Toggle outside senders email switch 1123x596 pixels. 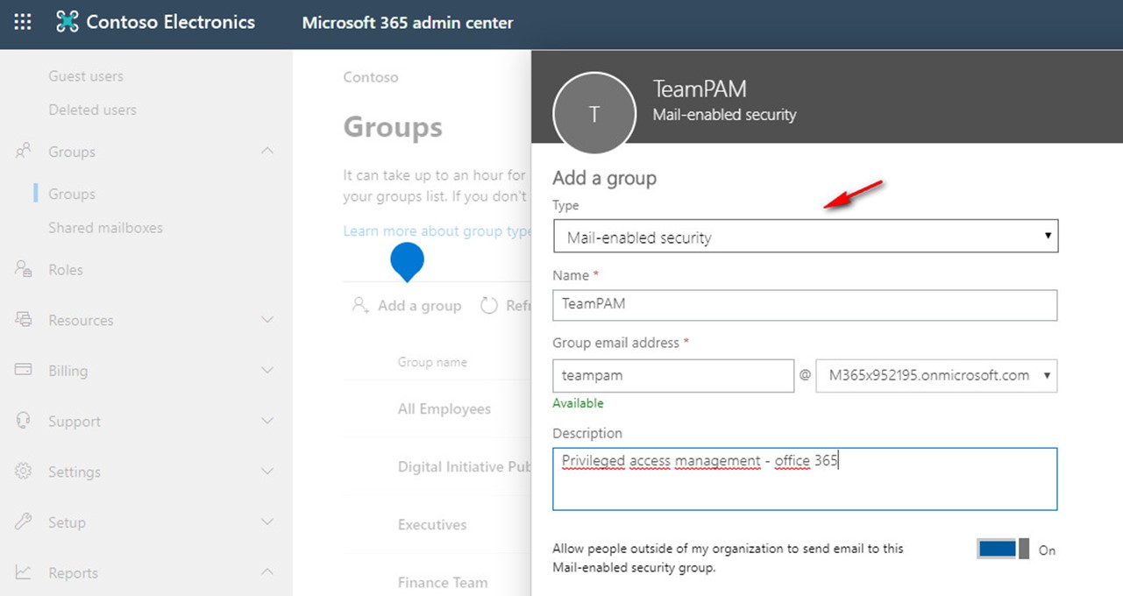click(1003, 550)
